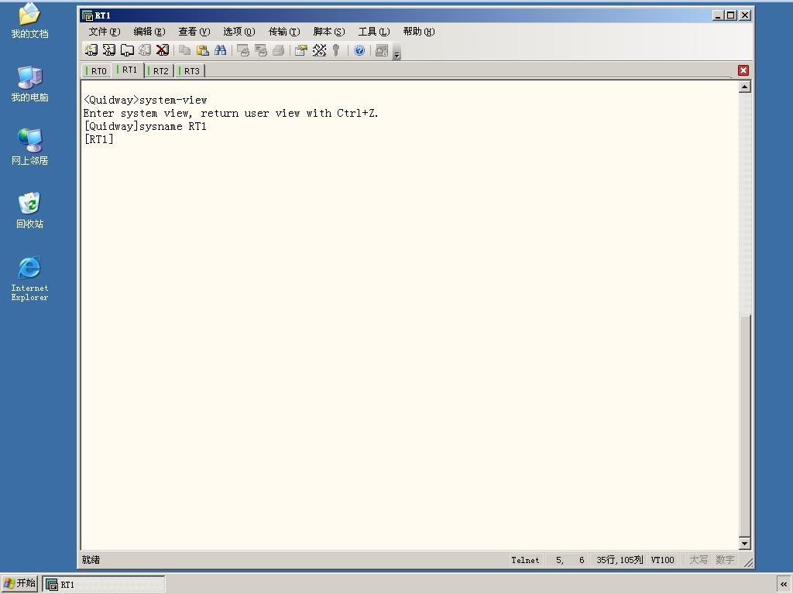Click the Paste clipboard icon
The width and height of the screenshot is (793, 594).
click(x=202, y=50)
